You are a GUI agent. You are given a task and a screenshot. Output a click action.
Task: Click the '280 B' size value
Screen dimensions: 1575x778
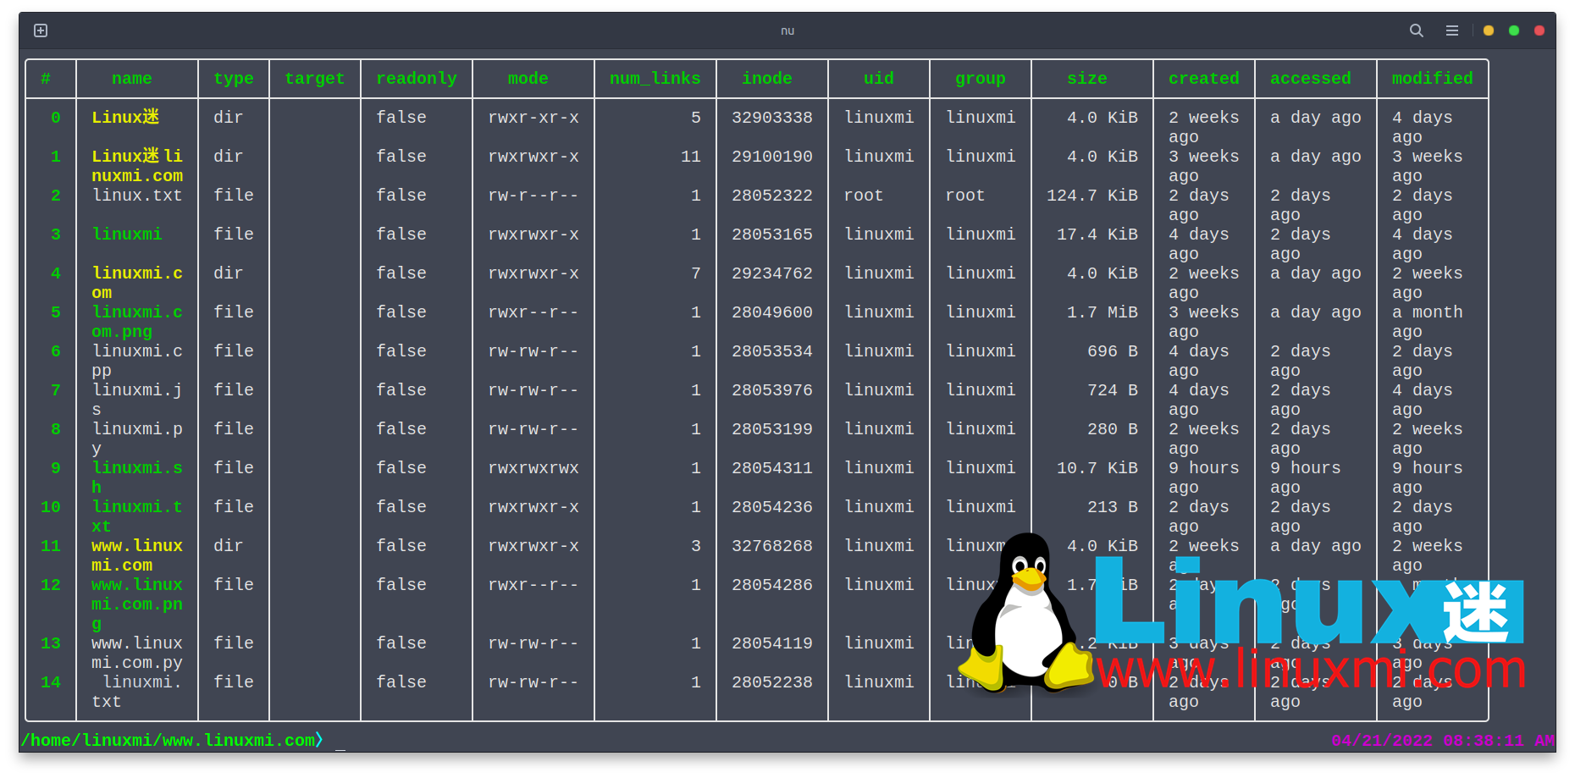[x=1113, y=429]
